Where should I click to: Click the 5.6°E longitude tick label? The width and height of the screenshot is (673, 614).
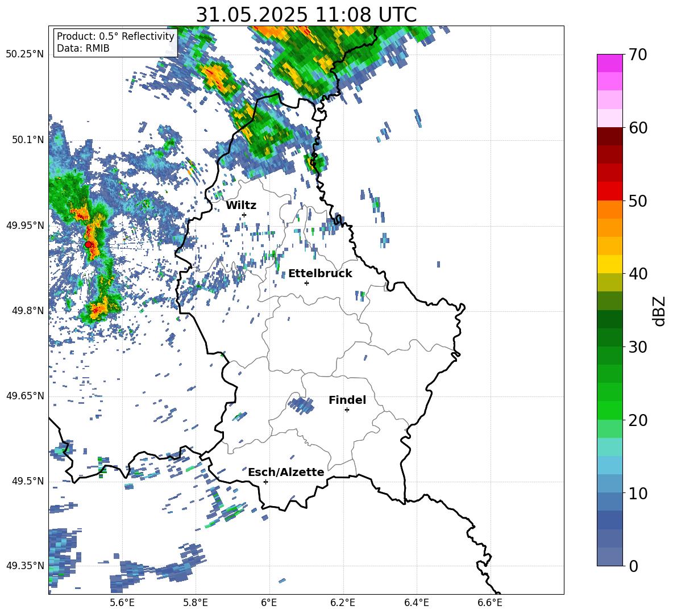tap(122, 603)
